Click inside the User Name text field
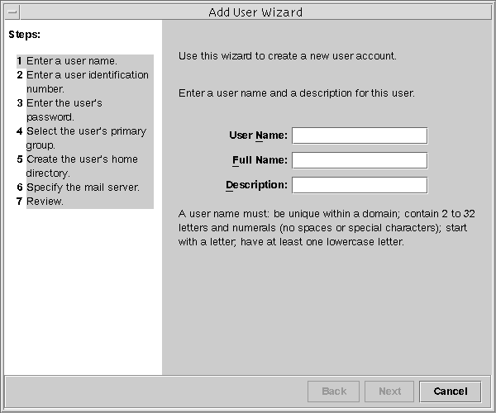 tap(359, 135)
